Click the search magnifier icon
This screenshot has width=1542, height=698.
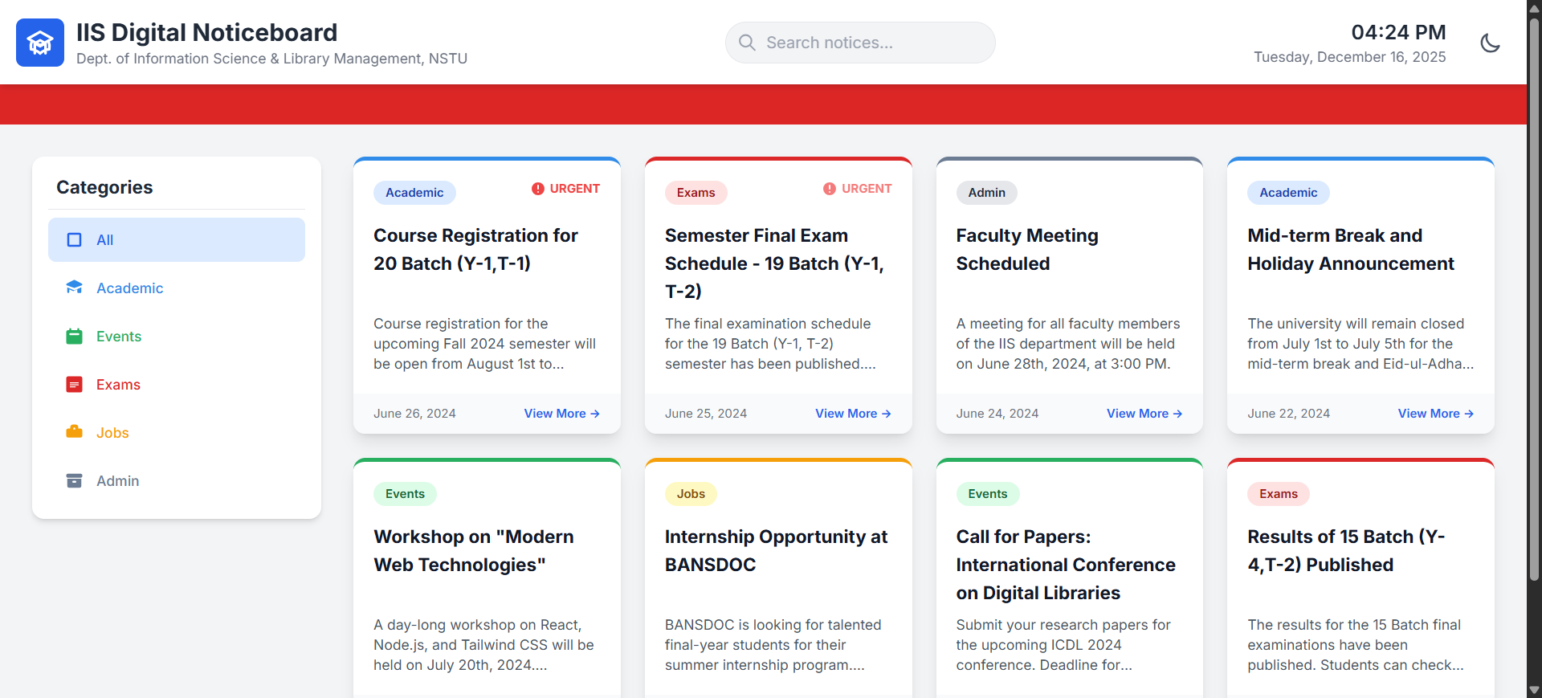click(x=747, y=43)
